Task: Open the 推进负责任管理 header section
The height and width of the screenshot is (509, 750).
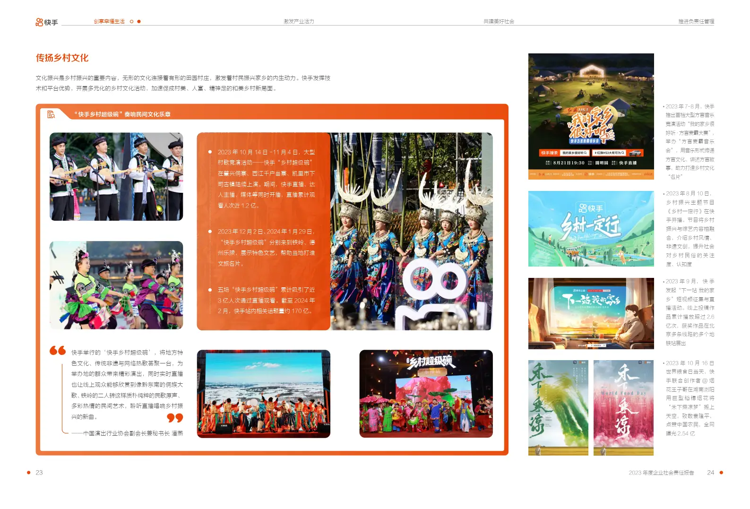Action: [x=696, y=22]
